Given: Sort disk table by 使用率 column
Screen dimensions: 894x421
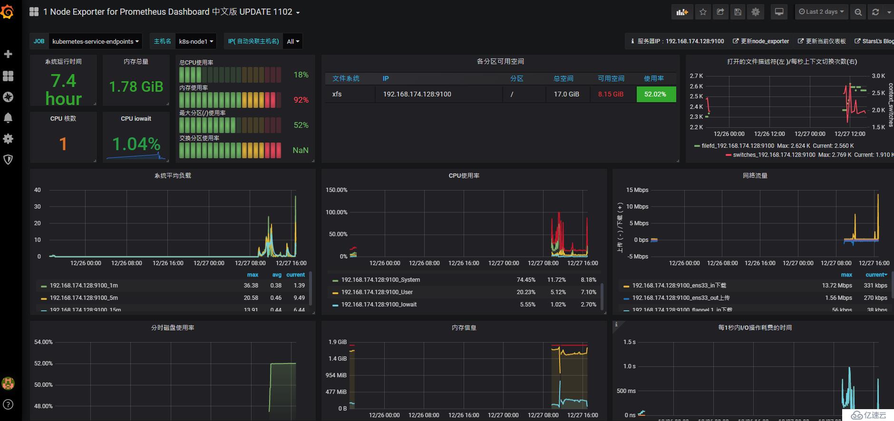Looking at the screenshot, I should (654, 78).
